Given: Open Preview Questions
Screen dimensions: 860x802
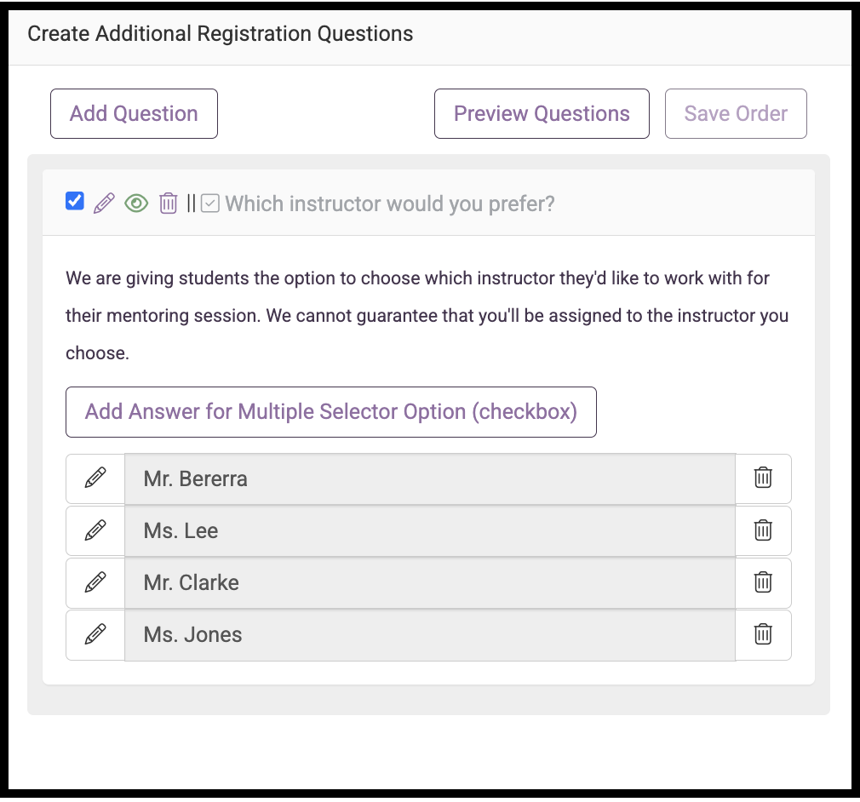Looking at the screenshot, I should 542,113.
